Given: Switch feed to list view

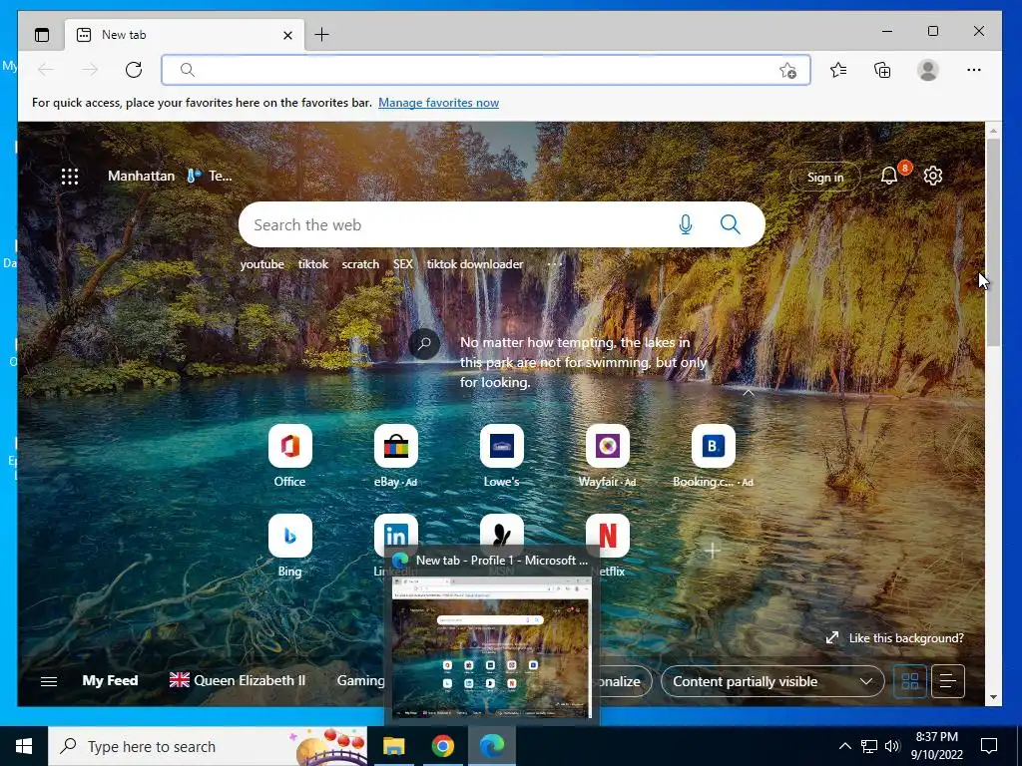Looking at the screenshot, I should [x=948, y=681].
